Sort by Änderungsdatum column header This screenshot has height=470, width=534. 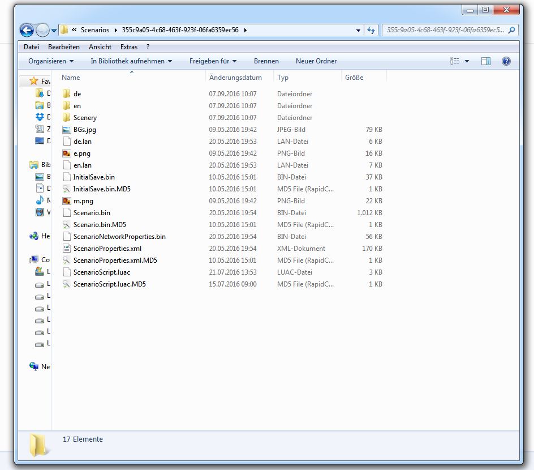(235, 78)
